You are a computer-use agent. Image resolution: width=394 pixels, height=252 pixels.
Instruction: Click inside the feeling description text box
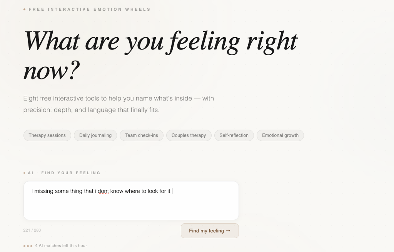131,200
